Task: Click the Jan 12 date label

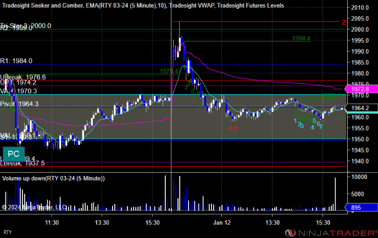Action: click(221, 223)
